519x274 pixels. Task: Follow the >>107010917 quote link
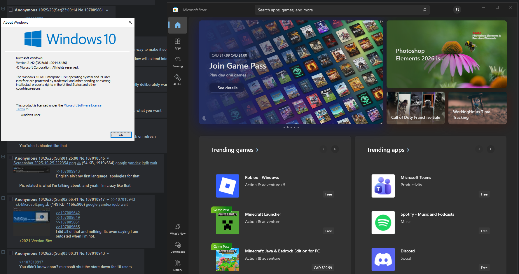(31, 262)
